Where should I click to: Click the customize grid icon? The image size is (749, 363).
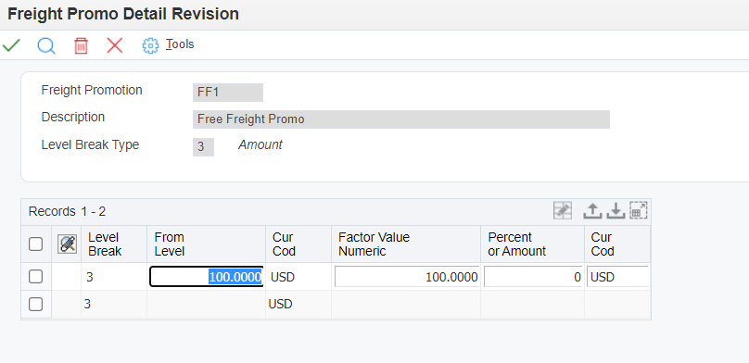[x=563, y=210]
